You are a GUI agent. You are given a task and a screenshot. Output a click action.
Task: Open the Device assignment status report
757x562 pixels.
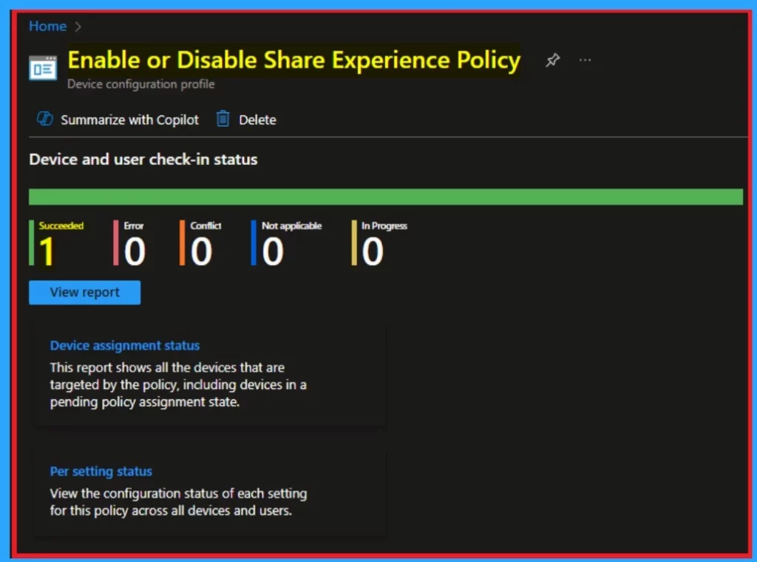click(x=124, y=345)
